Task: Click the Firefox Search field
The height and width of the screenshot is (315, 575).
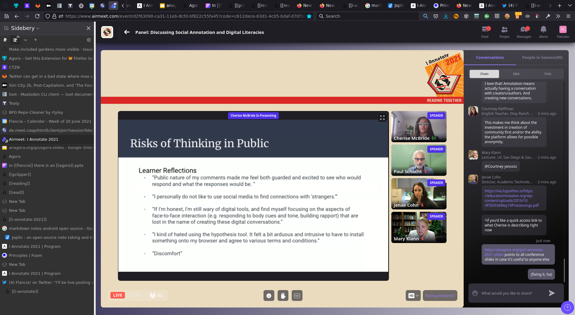Action: (x=368, y=16)
